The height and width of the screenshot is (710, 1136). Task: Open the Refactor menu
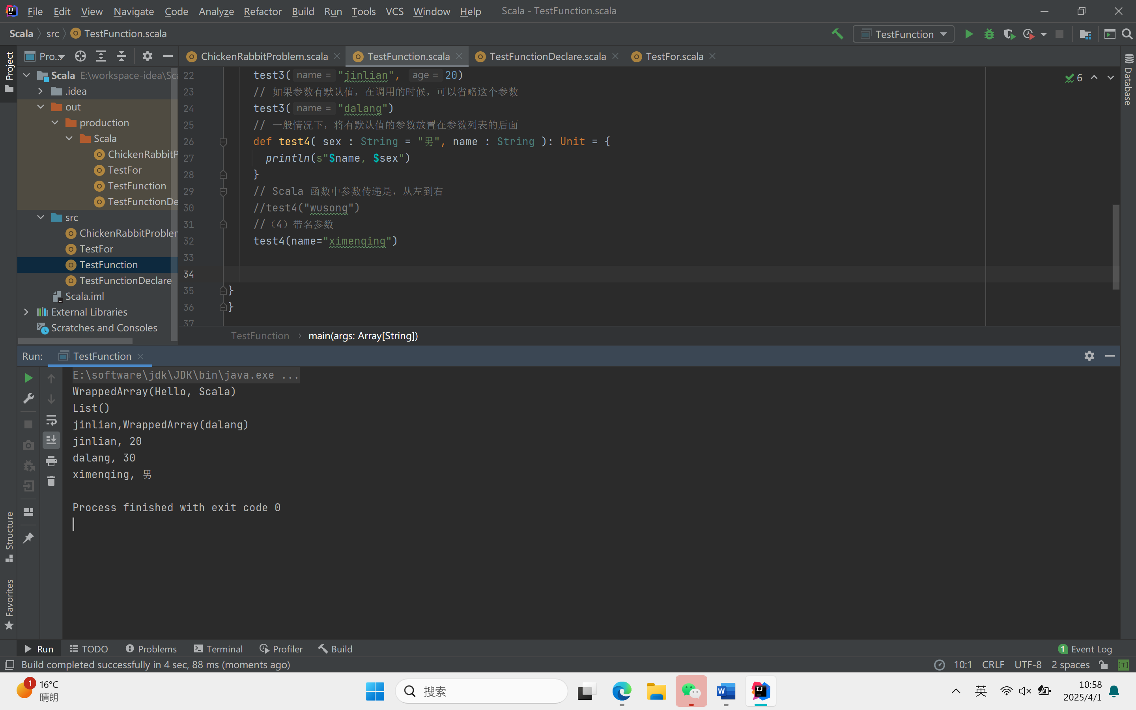262,11
